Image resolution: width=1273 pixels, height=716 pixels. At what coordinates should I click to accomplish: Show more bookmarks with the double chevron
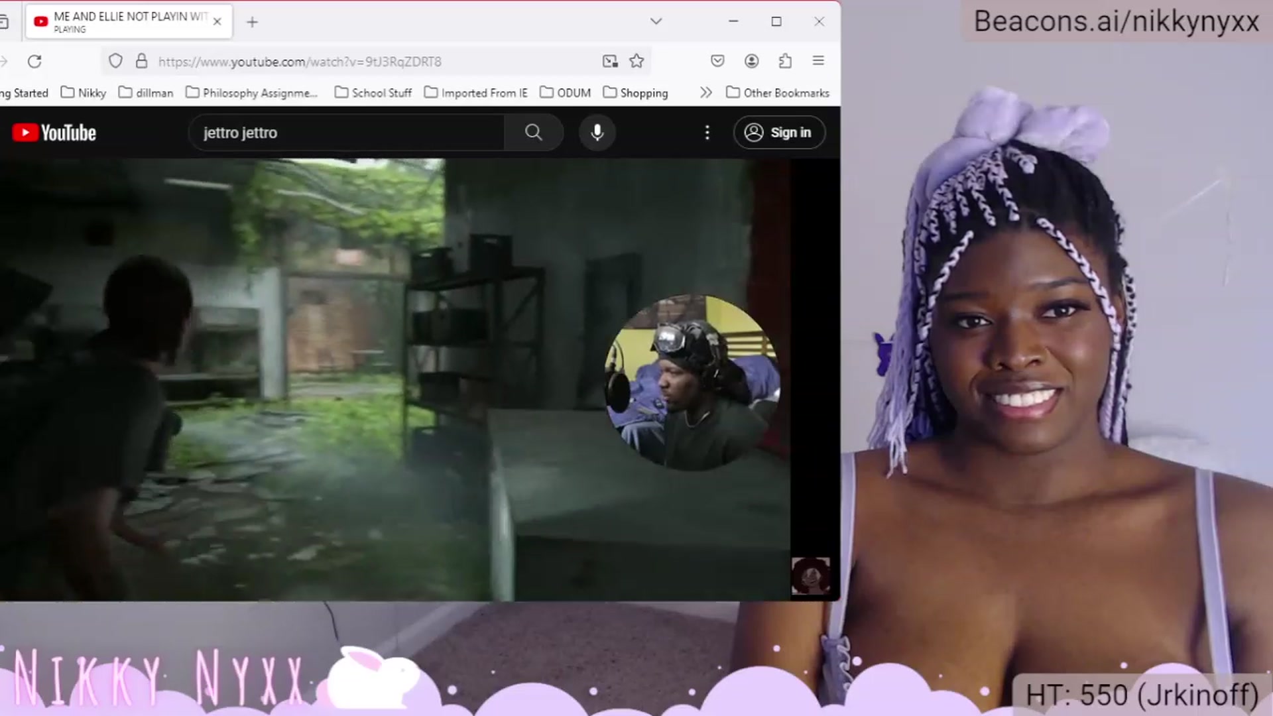706,93
